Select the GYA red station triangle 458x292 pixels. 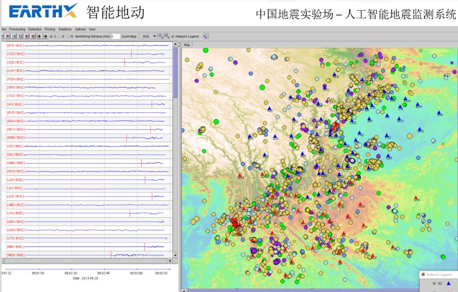point(416,197)
